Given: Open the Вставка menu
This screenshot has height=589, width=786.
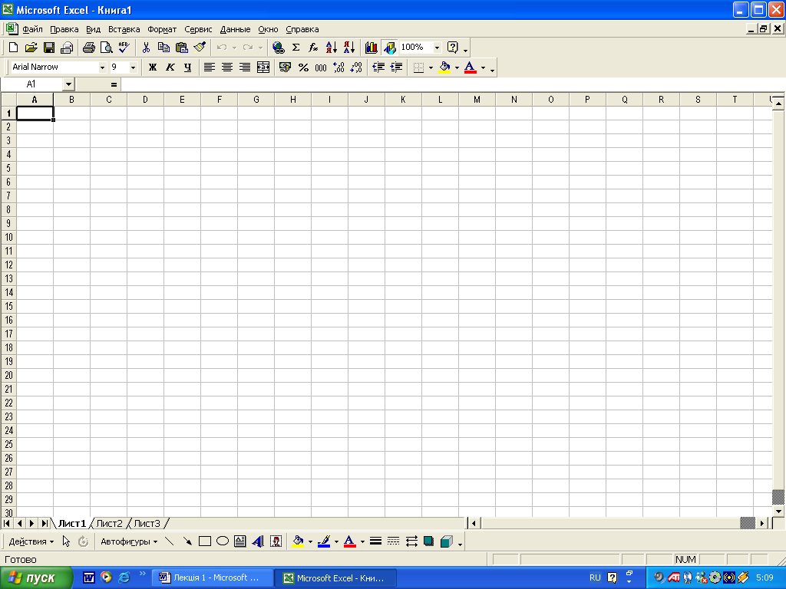Looking at the screenshot, I should tap(124, 30).
